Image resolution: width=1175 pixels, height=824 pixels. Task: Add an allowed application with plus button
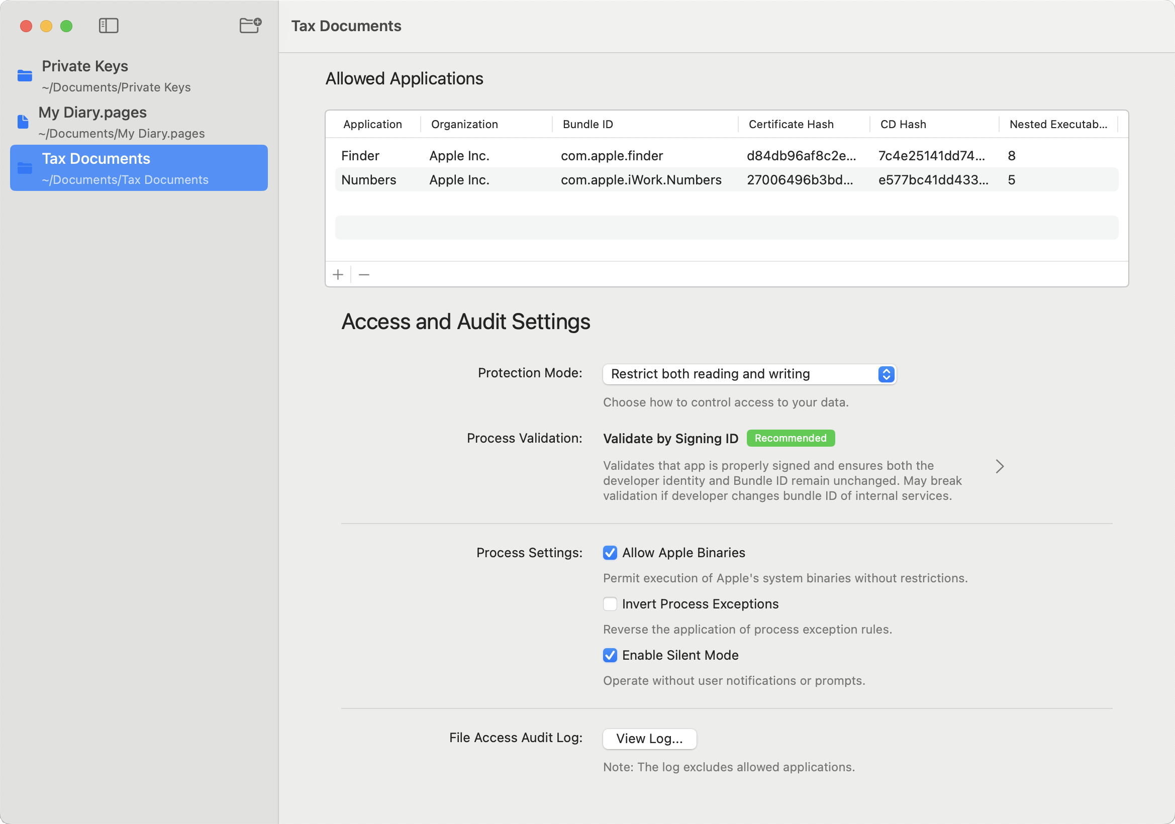coord(338,275)
